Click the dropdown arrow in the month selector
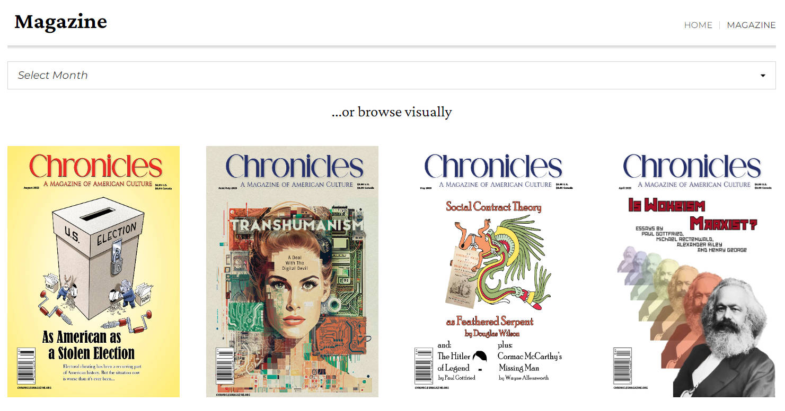This screenshot has height=411, width=785. click(763, 76)
